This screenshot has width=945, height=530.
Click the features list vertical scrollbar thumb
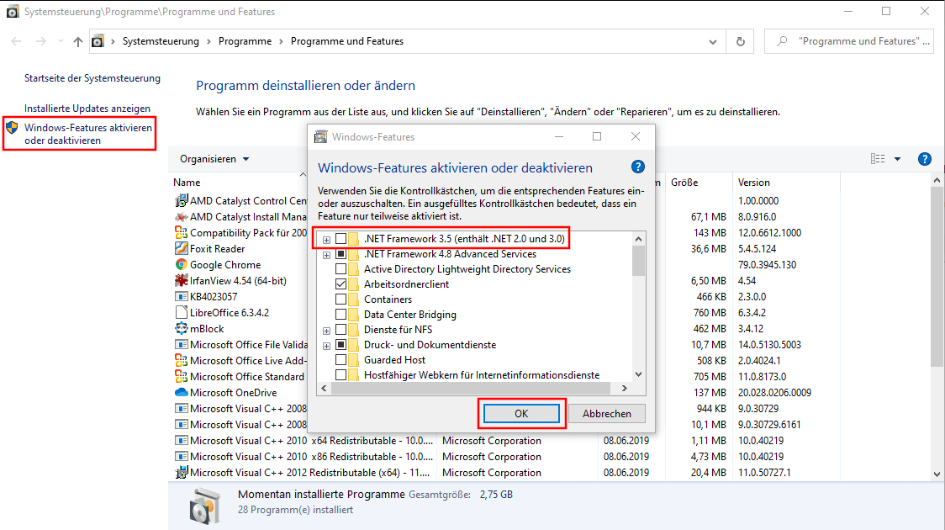coord(638,261)
